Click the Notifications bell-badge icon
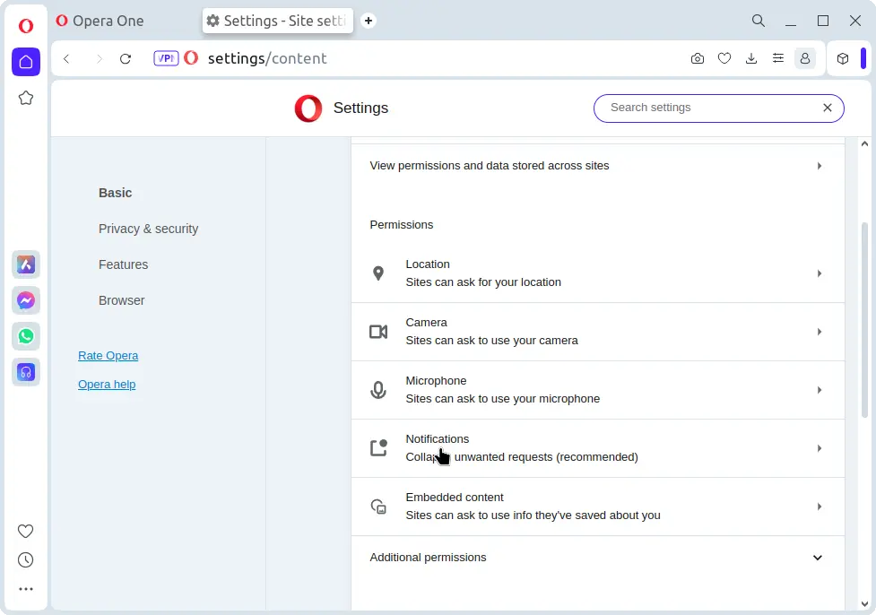 click(378, 448)
